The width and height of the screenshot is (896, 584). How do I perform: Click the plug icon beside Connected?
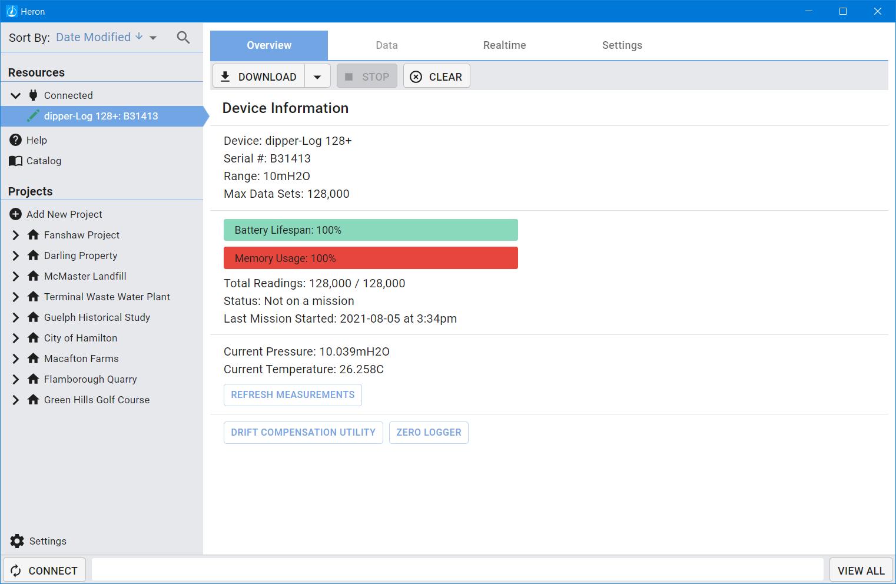(x=34, y=95)
